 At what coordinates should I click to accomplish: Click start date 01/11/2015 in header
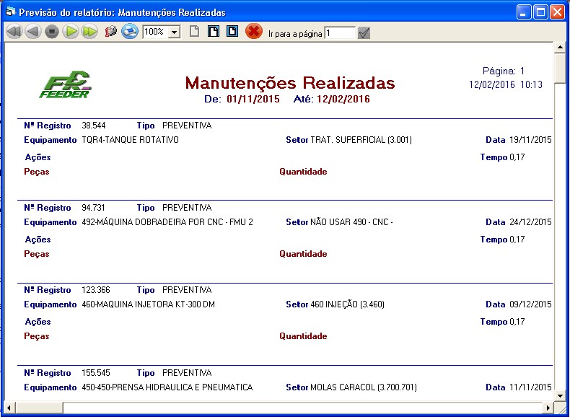tap(253, 100)
